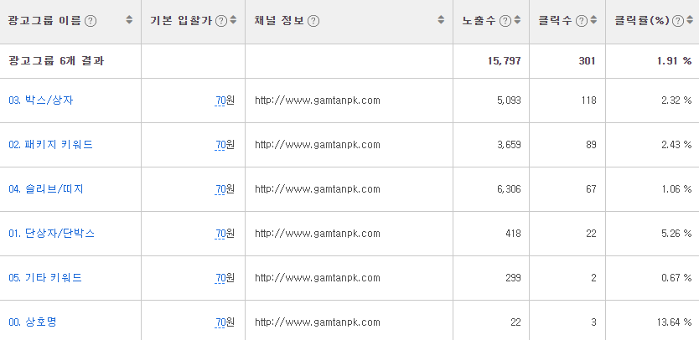699x340 pixels.
Task: Open help icon beside 클릭률(%) header
Action: 678,21
